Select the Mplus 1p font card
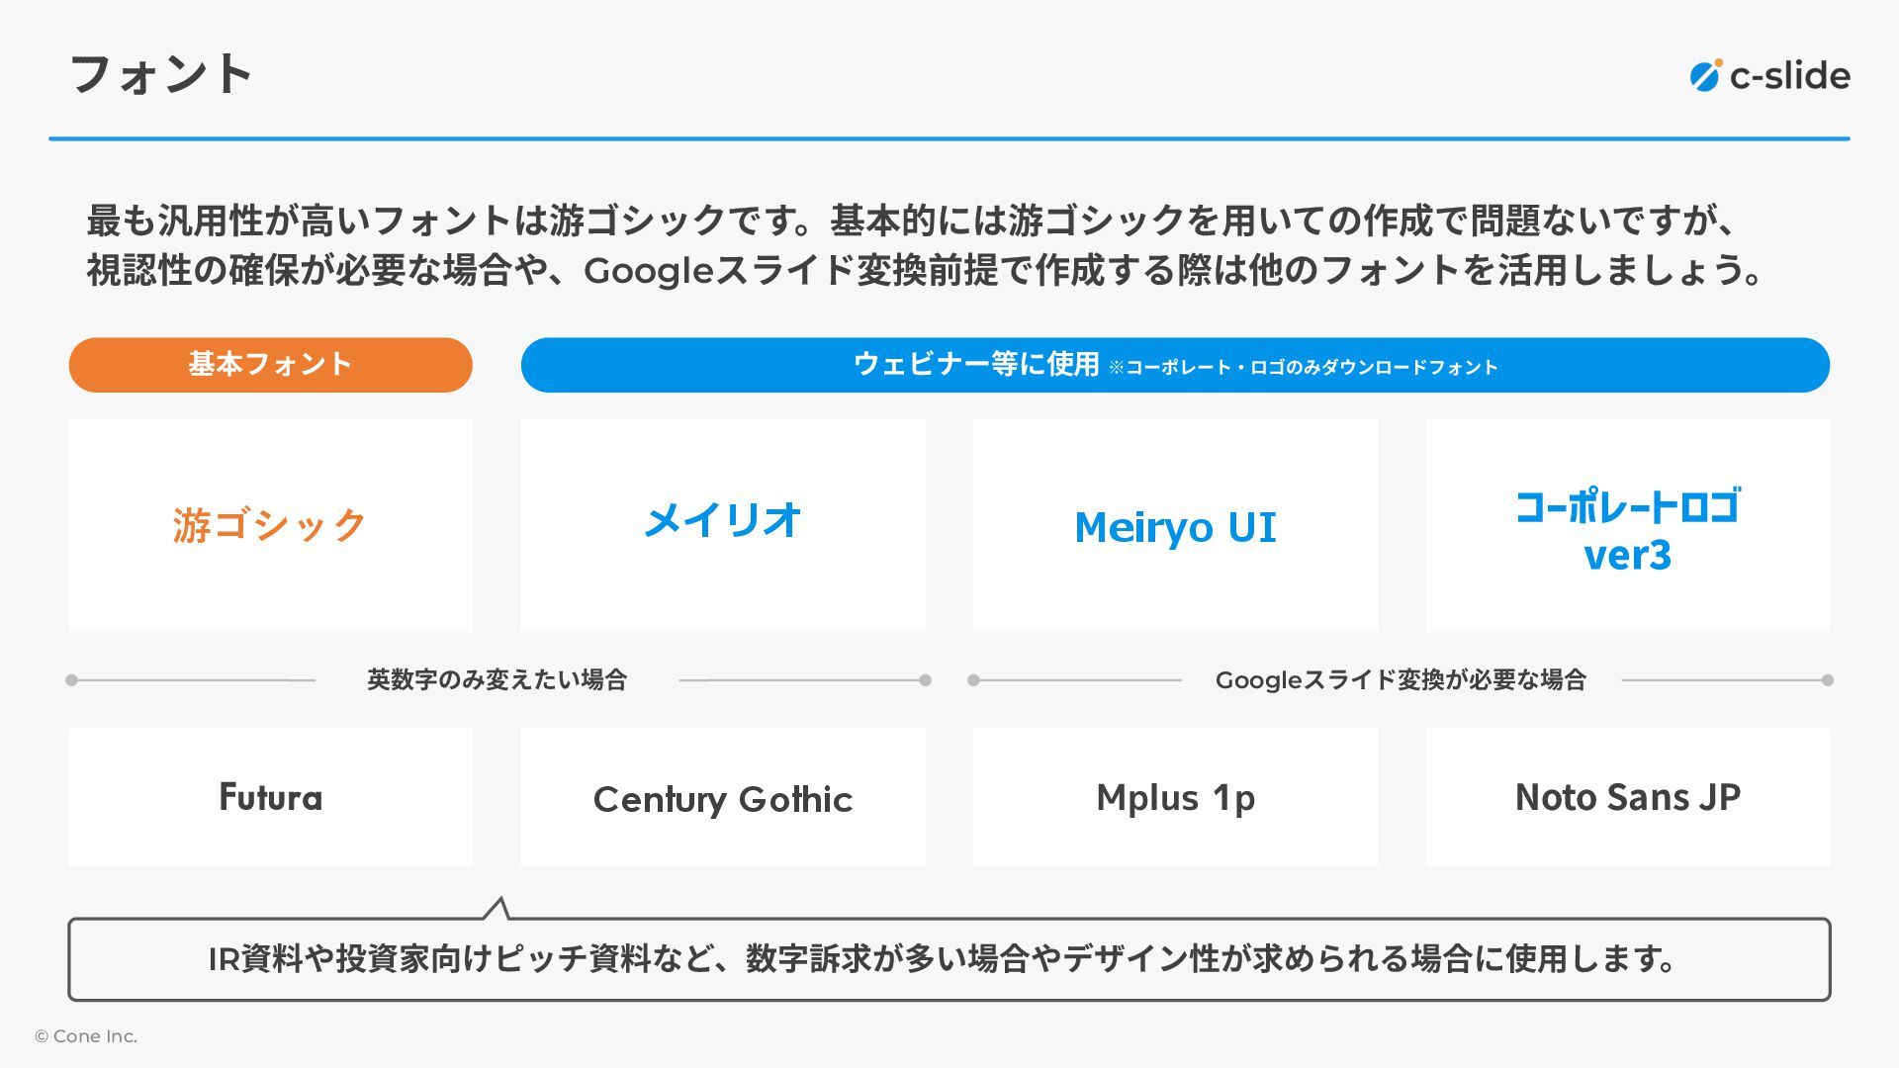1899x1068 pixels. (1174, 797)
